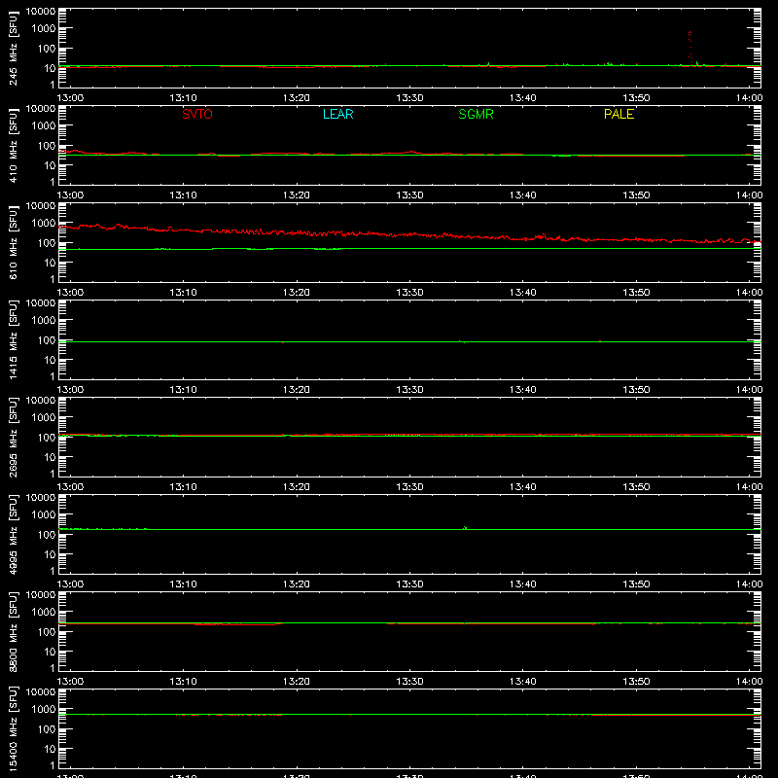
Task: Click the 14:00 label under 245 MHz panel
Action: pyautogui.click(x=749, y=98)
